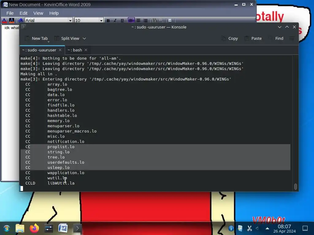This screenshot has width=314, height=235.
Task: Click Find in Konsole toolbar
Action: (x=276, y=38)
